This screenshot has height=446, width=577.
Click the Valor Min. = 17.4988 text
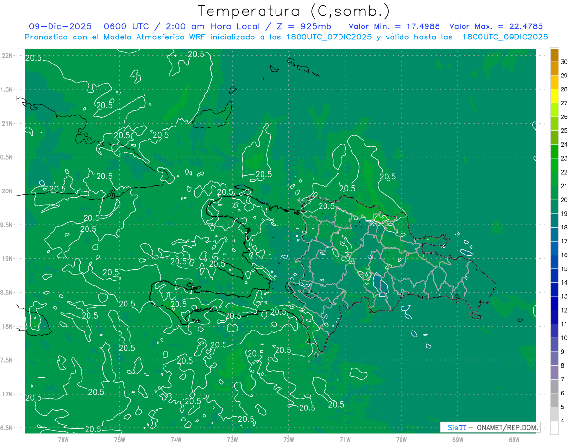coord(394,26)
